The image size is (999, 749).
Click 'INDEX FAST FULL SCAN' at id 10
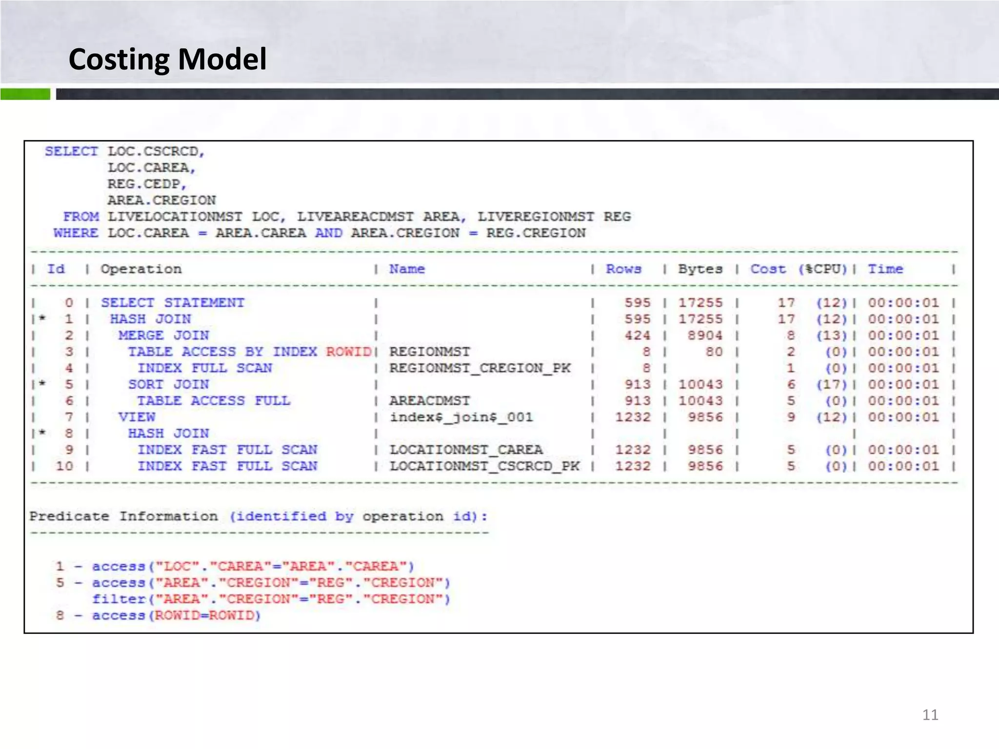tap(227, 466)
